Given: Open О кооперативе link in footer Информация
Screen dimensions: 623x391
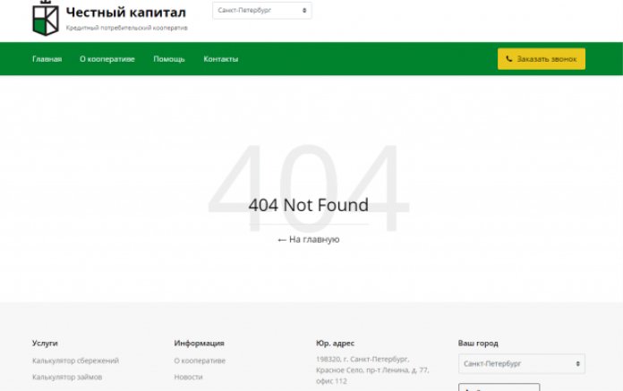Looking at the screenshot, I should [200, 361].
